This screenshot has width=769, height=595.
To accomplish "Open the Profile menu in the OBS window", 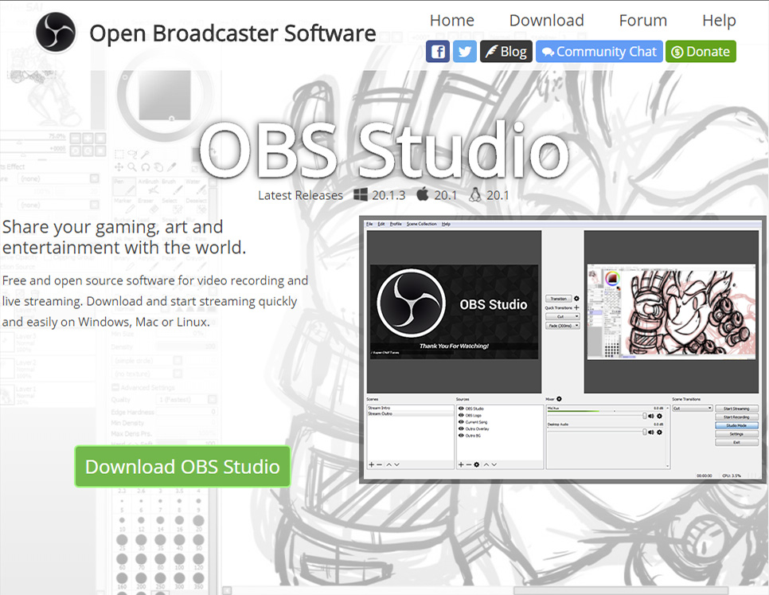I will point(396,224).
